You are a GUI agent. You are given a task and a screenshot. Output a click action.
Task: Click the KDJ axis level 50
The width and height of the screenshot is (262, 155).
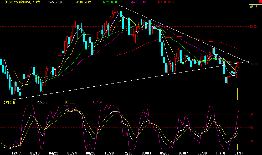(251, 128)
